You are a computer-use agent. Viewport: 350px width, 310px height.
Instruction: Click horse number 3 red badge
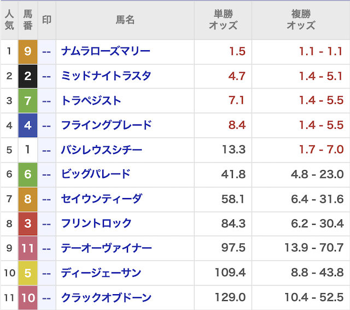[28, 223]
